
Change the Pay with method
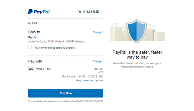tap(97, 61)
